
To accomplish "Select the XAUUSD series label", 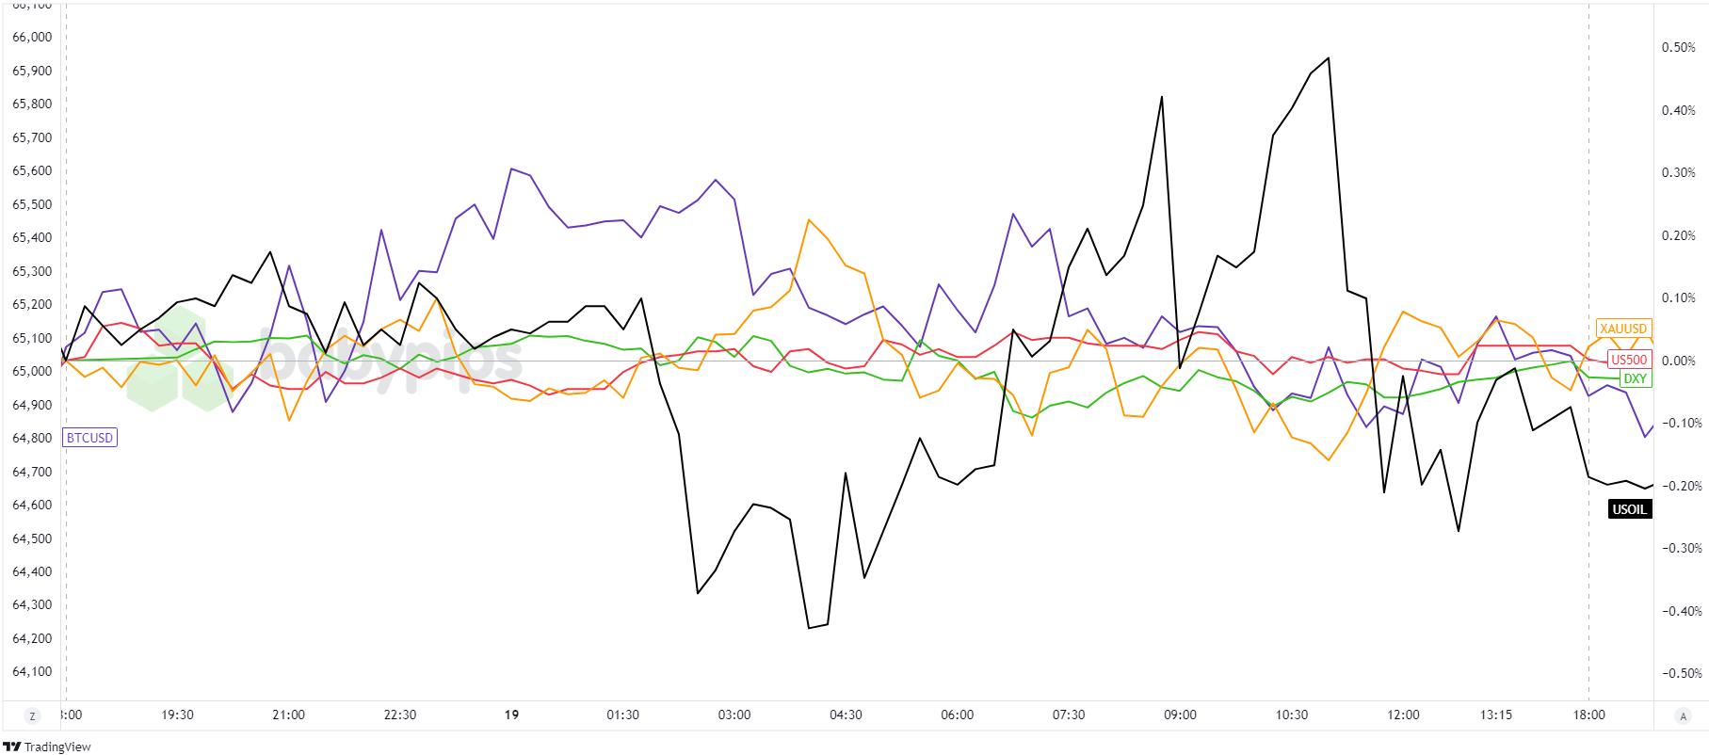I will pyautogui.click(x=1623, y=329).
